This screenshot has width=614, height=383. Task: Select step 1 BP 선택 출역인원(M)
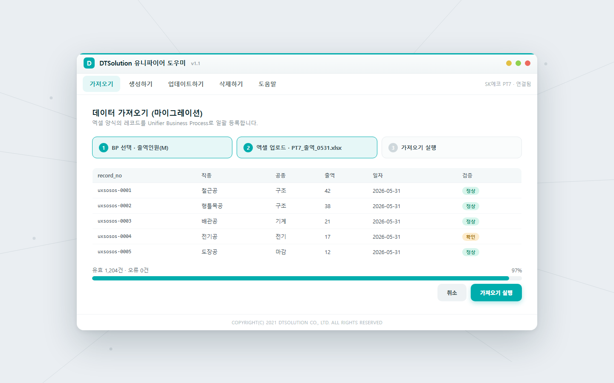click(162, 148)
